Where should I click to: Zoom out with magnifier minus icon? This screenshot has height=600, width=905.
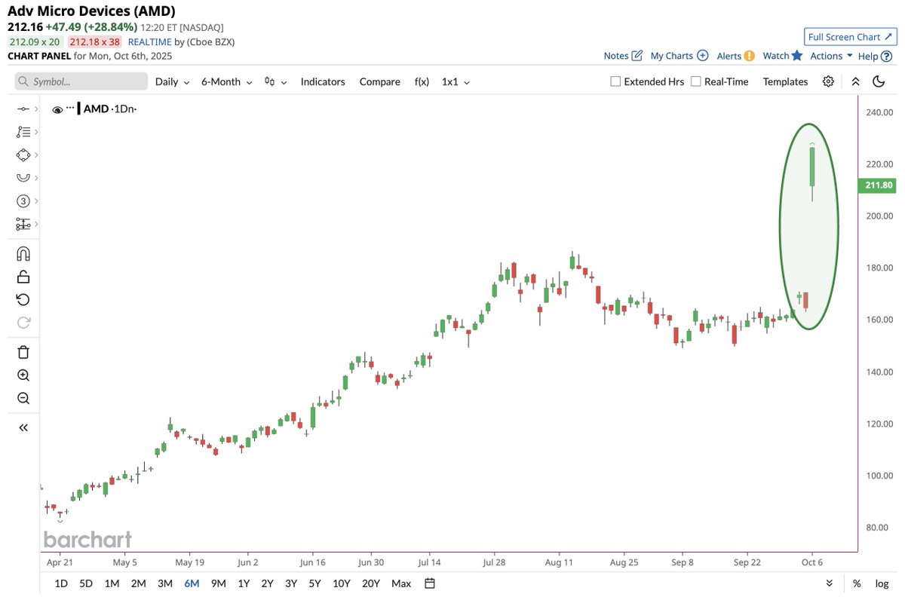23,399
